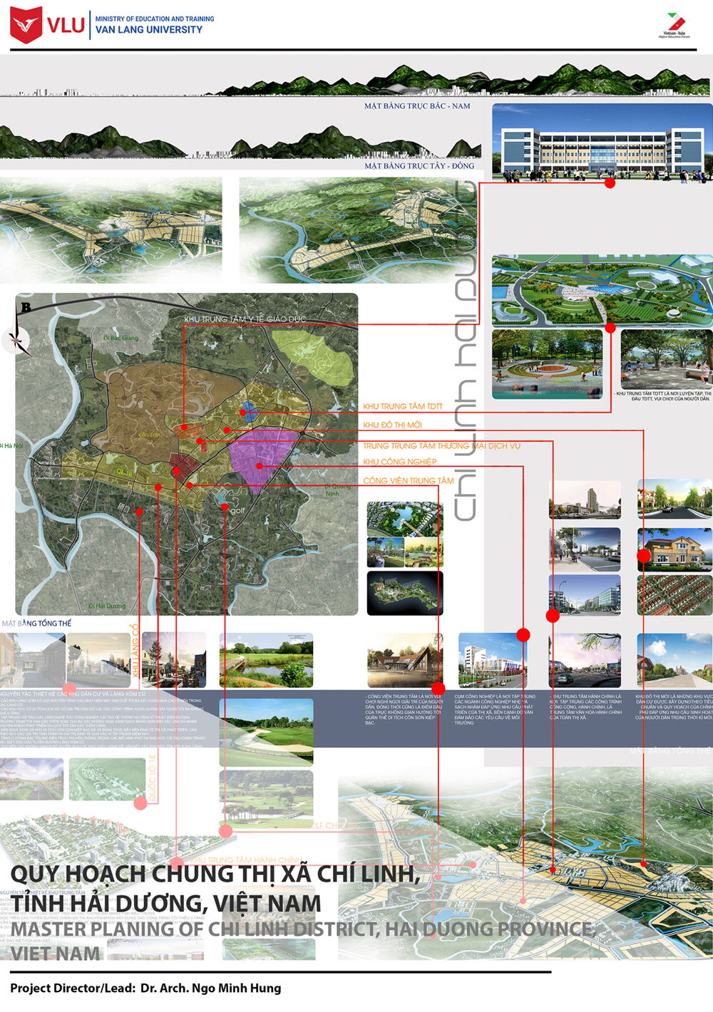Click the "MẶT BẰNG TRỤC BẮC - NAM" caption
Image resolution: width=713 pixels, height=1012 pixels.
[x=417, y=106]
